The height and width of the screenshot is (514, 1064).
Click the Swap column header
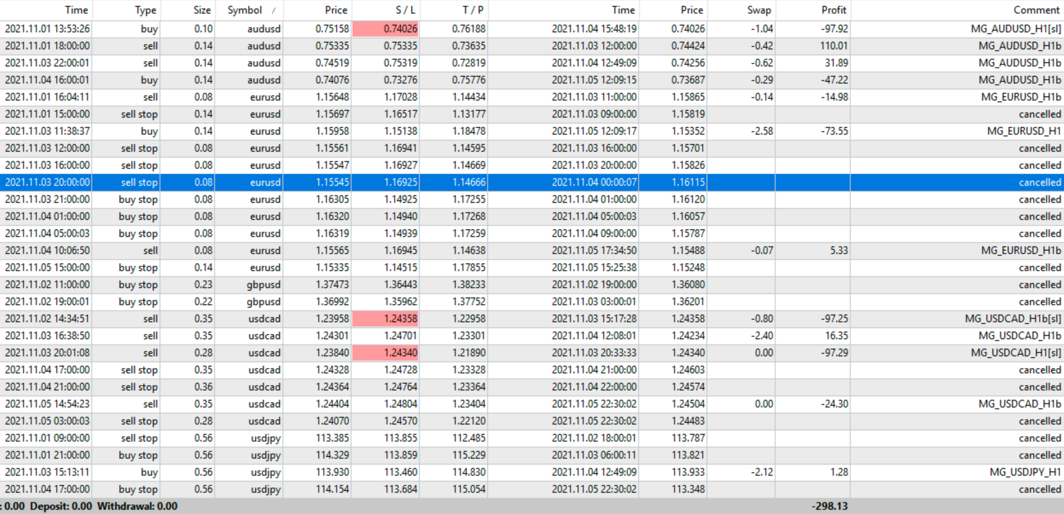coord(759,10)
